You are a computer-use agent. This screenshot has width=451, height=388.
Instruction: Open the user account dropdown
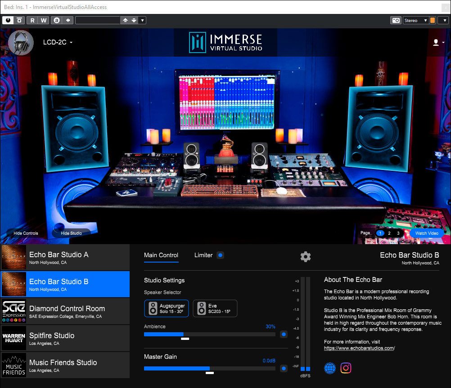pyautogui.click(x=438, y=42)
